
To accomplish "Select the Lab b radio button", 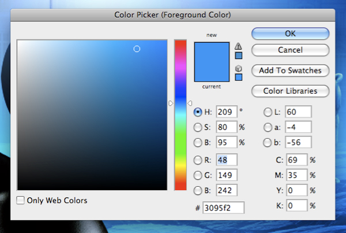I will pos(268,142).
